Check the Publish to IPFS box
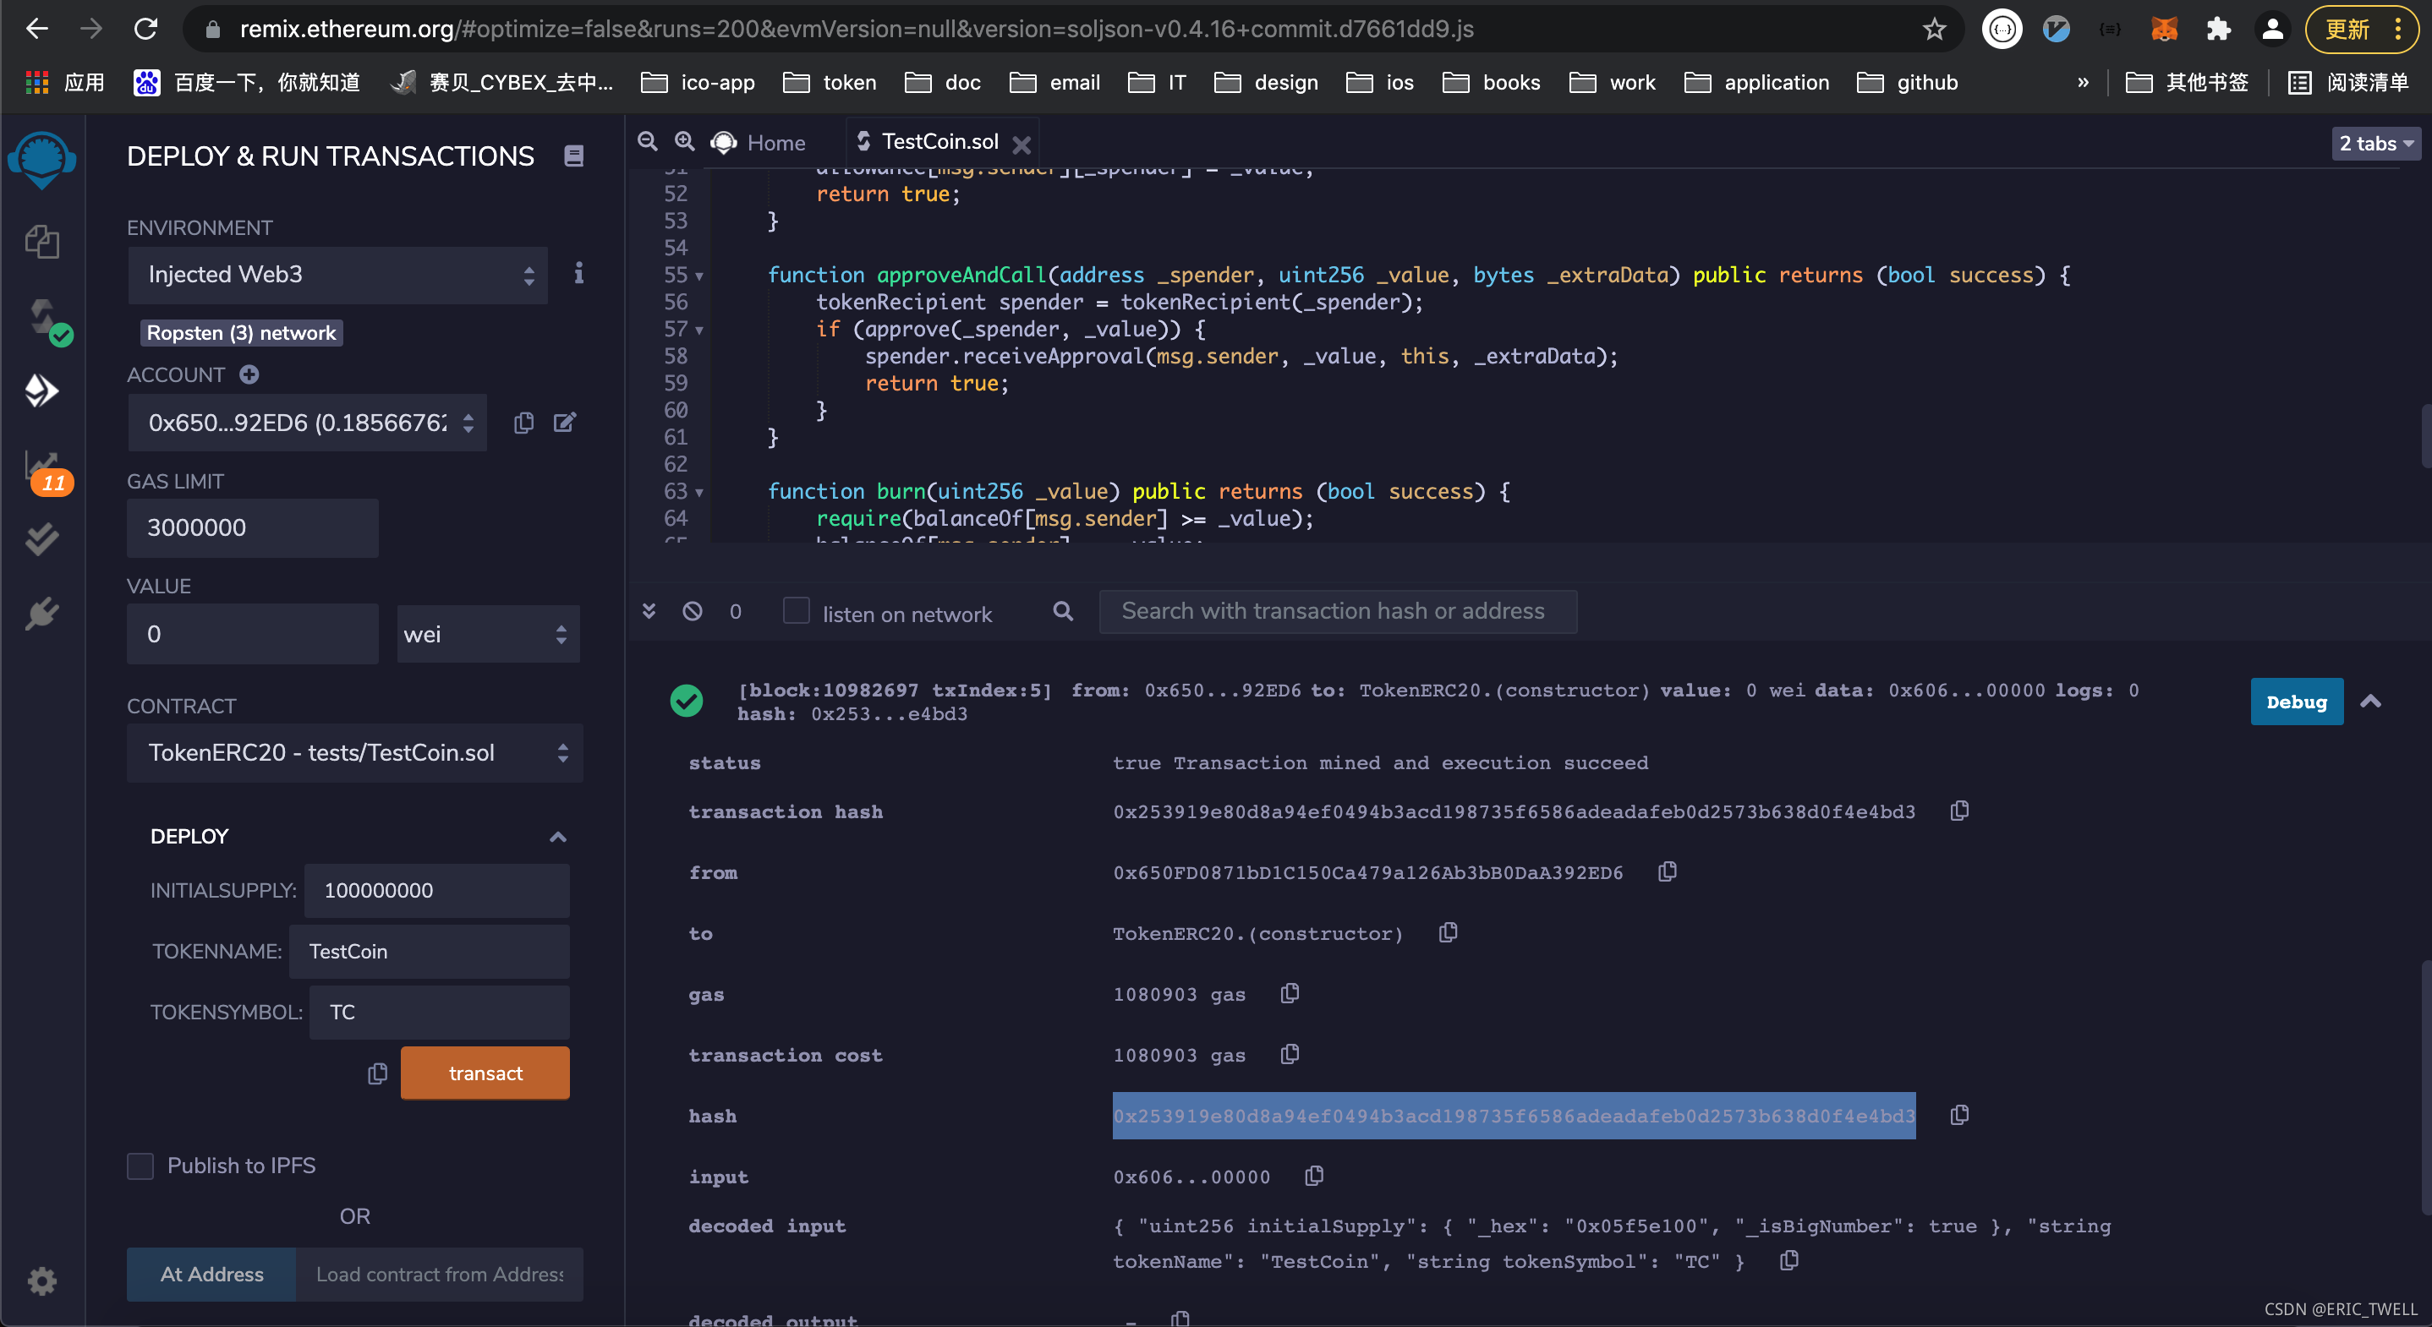The width and height of the screenshot is (2432, 1327). (140, 1166)
